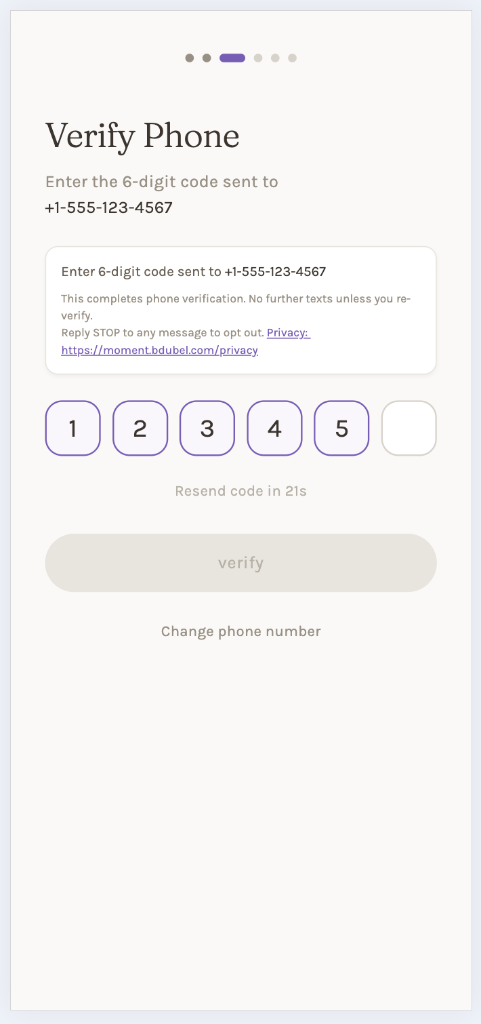Click the fourth step progress dot

[x=258, y=58]
